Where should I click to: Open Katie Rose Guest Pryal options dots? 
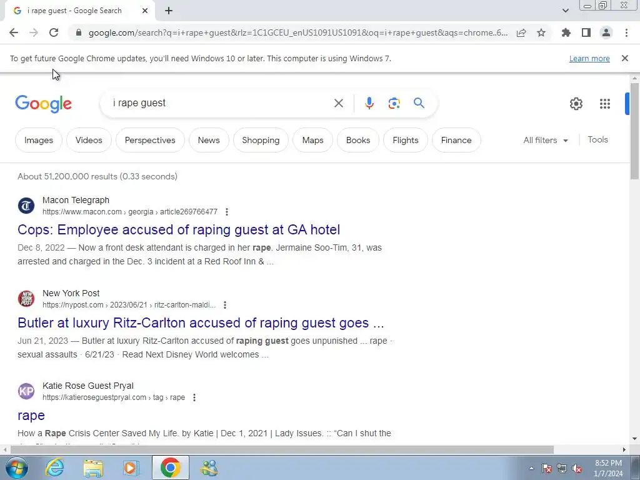point(194,397)
